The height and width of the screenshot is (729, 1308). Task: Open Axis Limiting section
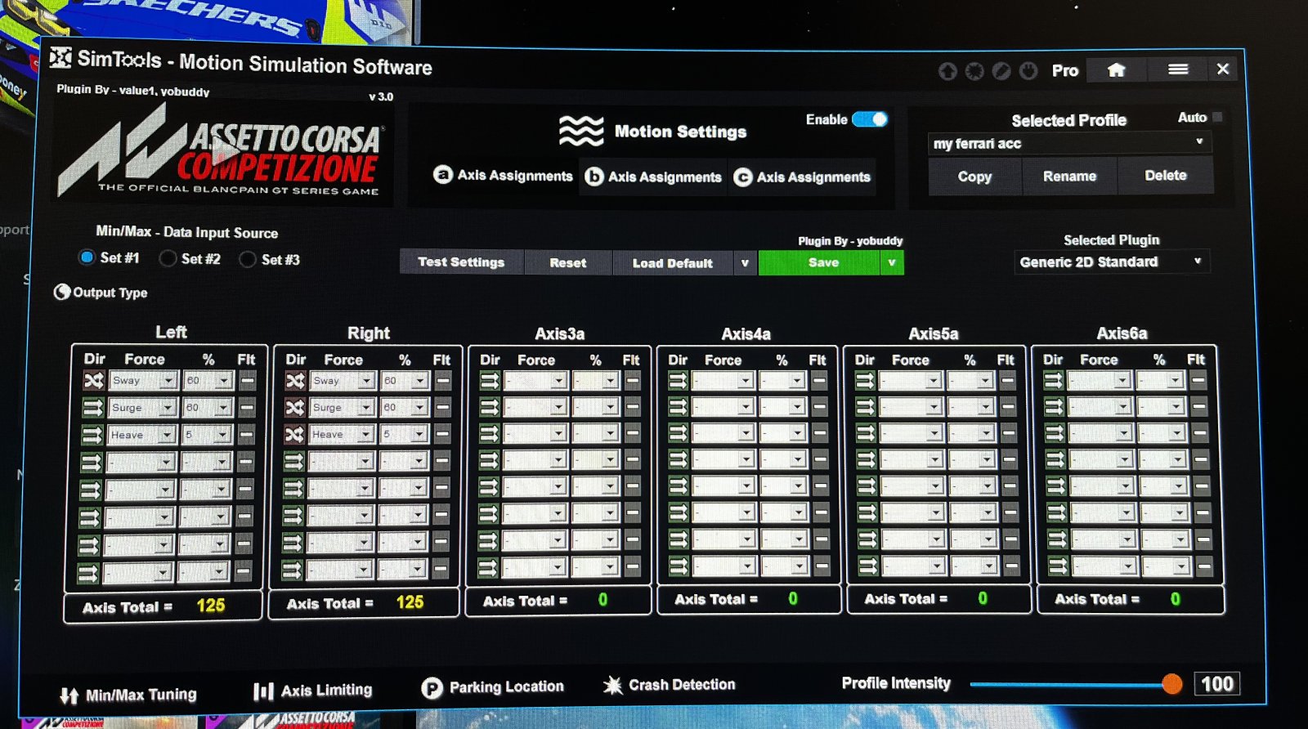point(312,691)
